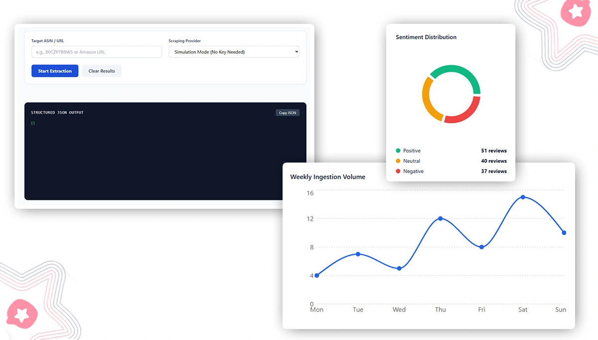Click the Mon label on the x-axis
Image resolution: width=598 pixels, height=340 pixels.
tap(316, 309)
